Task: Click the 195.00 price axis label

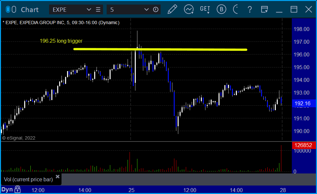Action: (301, 67)
